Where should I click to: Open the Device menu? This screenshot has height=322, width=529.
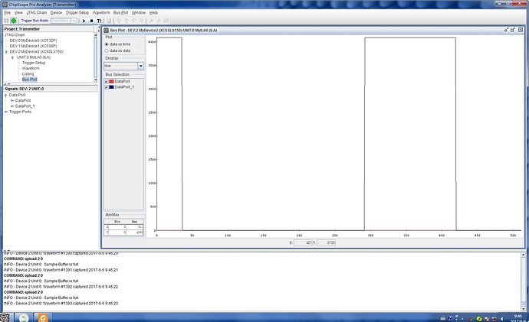[56, 12]
